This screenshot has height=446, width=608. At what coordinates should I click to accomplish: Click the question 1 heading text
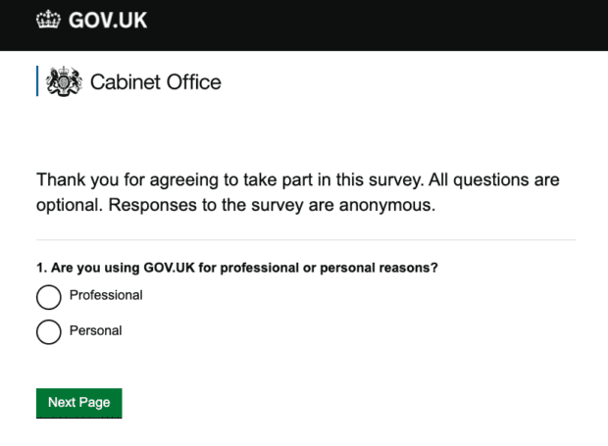[237, 268]
